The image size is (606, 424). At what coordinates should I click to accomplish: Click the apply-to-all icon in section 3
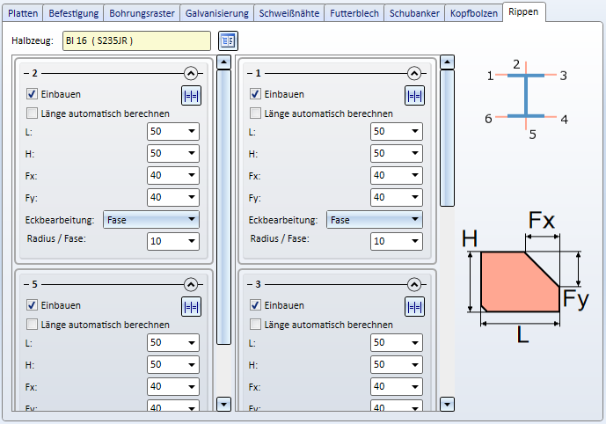pyautogui.click(x=414, y=307)
